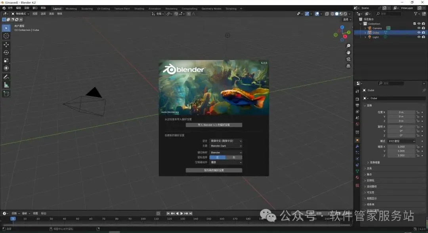Switch to the UV Editing workspace tab
Image resolution: width=428 pixels, height=233 pixels.
click(103, 9)
